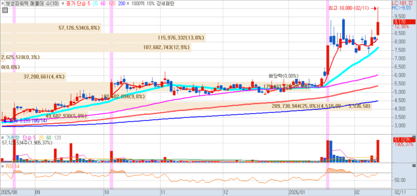Click the 12.38% change rate label
This screenshot has height=196, width=417.
(x=402, y=26)
